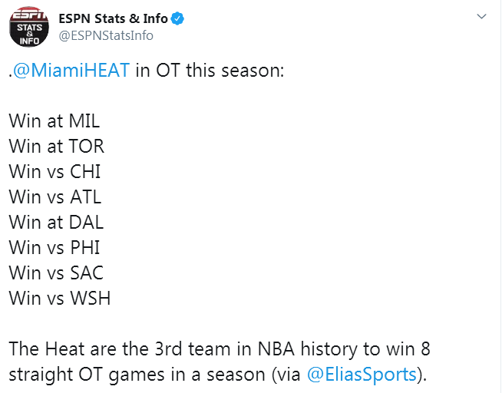Screen dimensions: 502x393
Task: Click the "Win at TOR" line
Action: 56,147
